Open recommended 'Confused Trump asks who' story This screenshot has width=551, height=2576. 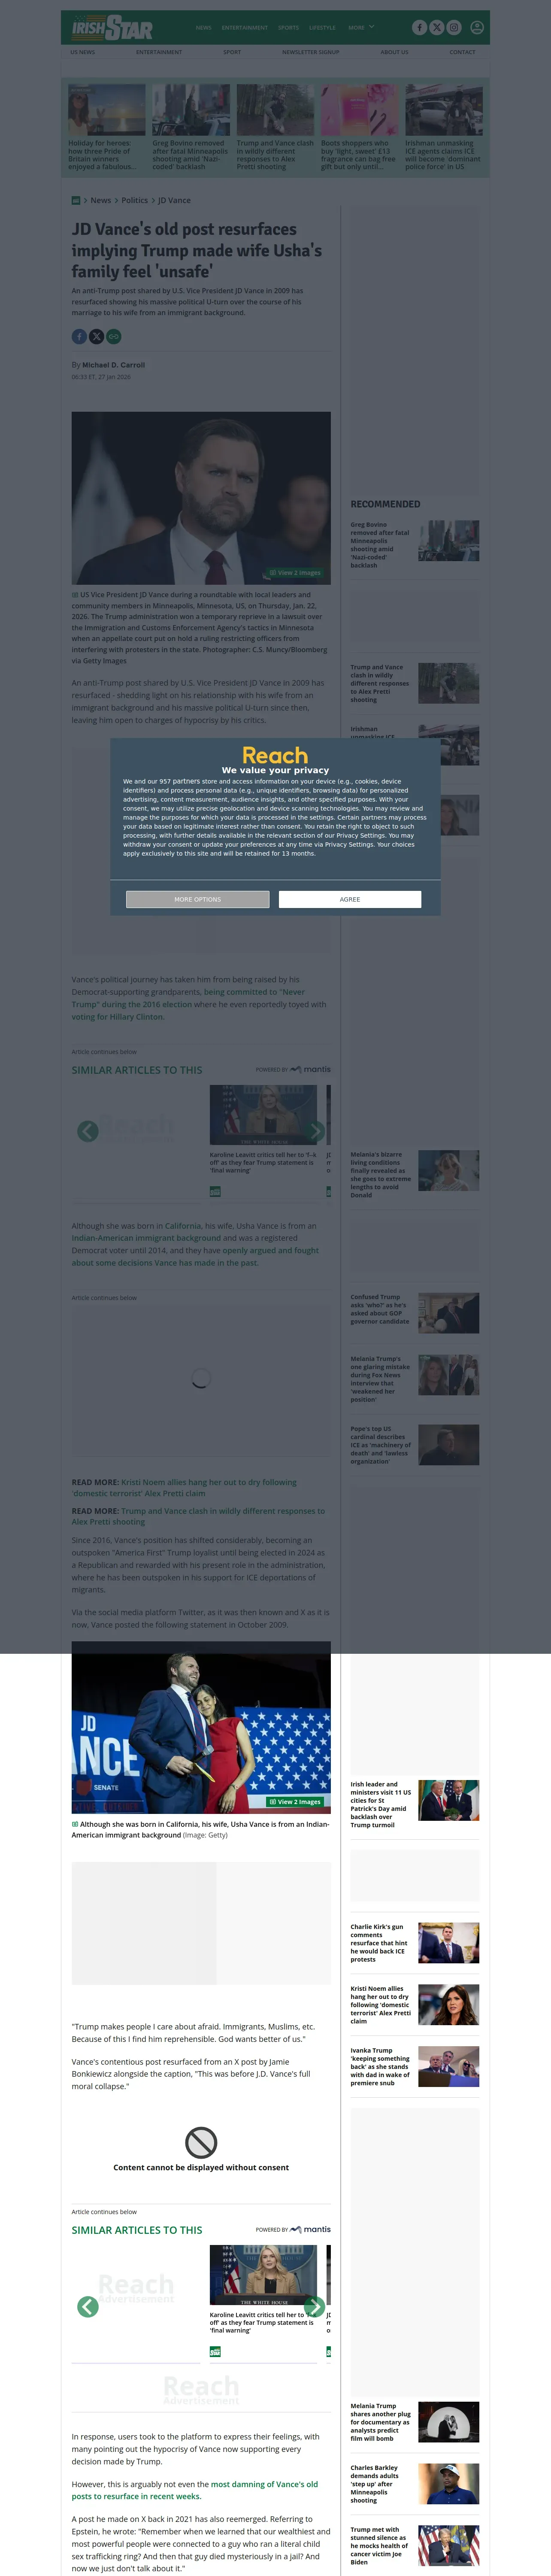coord(415,1312)
